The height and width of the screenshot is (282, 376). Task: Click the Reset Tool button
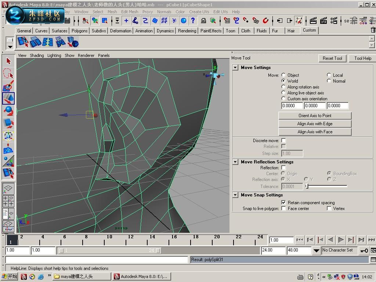(332, 58)
